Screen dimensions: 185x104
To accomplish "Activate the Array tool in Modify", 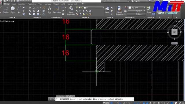I will (38, 14).
